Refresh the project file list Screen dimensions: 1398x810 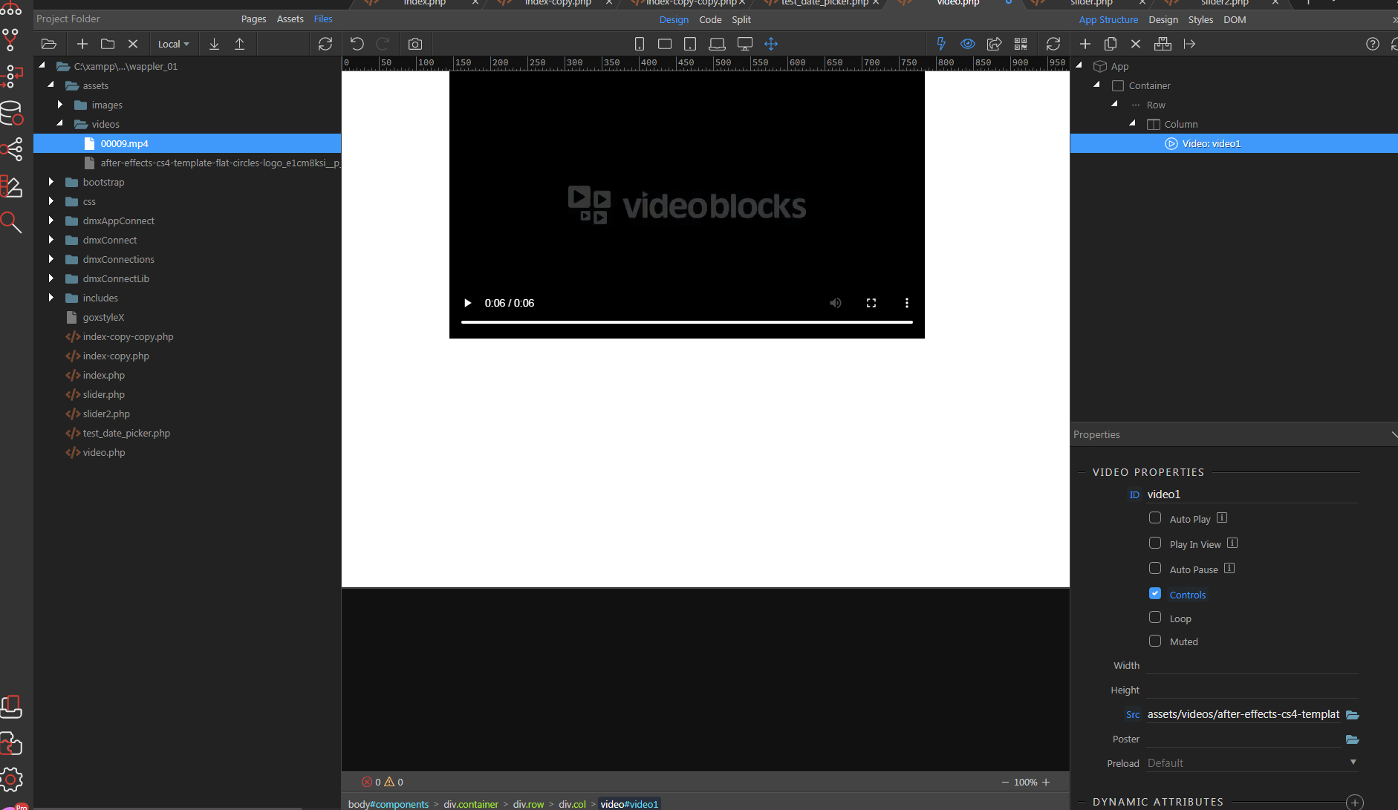[x=325, y=44]
